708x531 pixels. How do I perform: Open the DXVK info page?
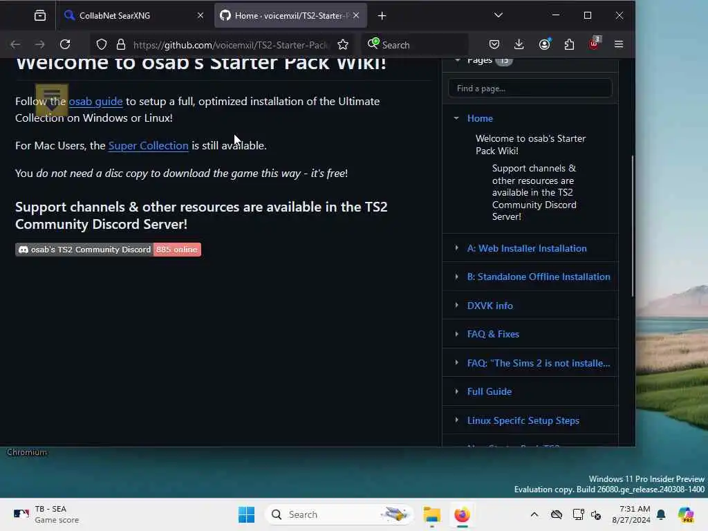pyautogui.click(x=490, y=306)
